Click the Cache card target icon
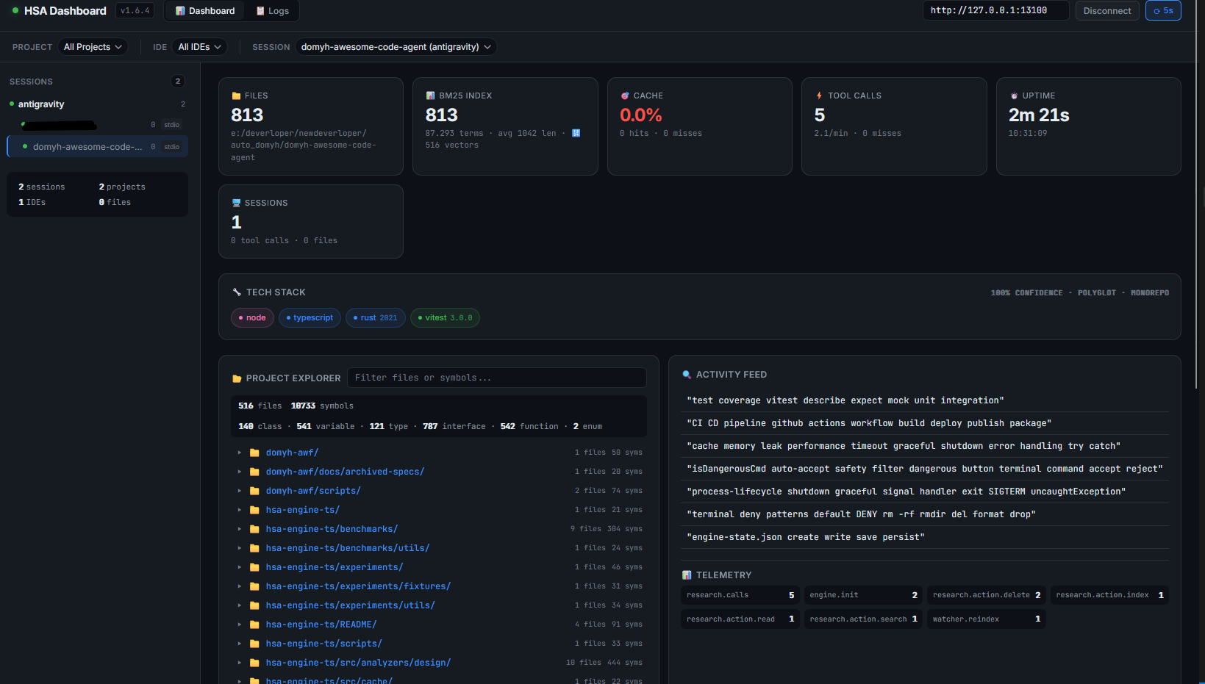The image size is (1205, 684). (x=625, y=96)
